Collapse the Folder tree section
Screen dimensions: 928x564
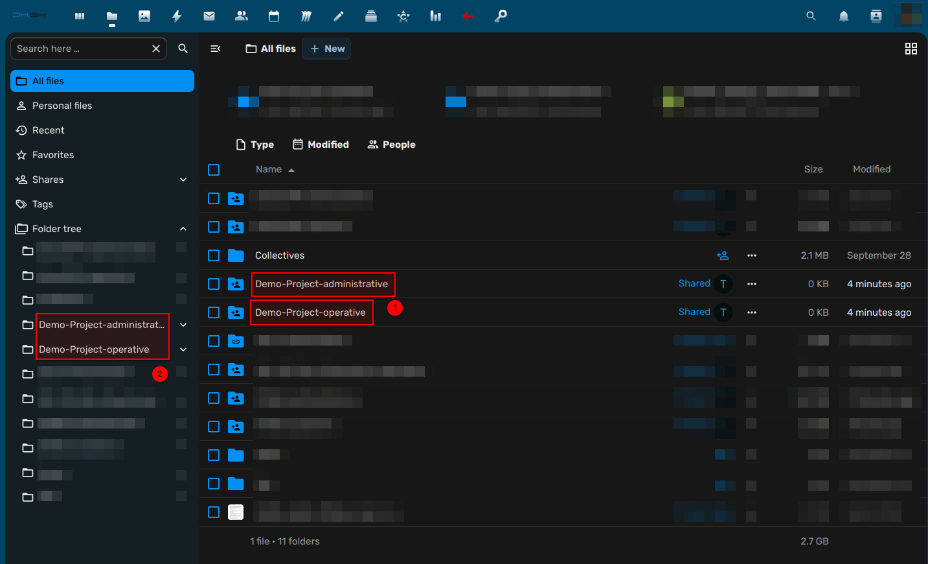pos(183,229)
